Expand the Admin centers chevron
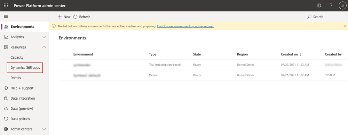The height and width of the screenshot is (135, 348). coord(44,129)
